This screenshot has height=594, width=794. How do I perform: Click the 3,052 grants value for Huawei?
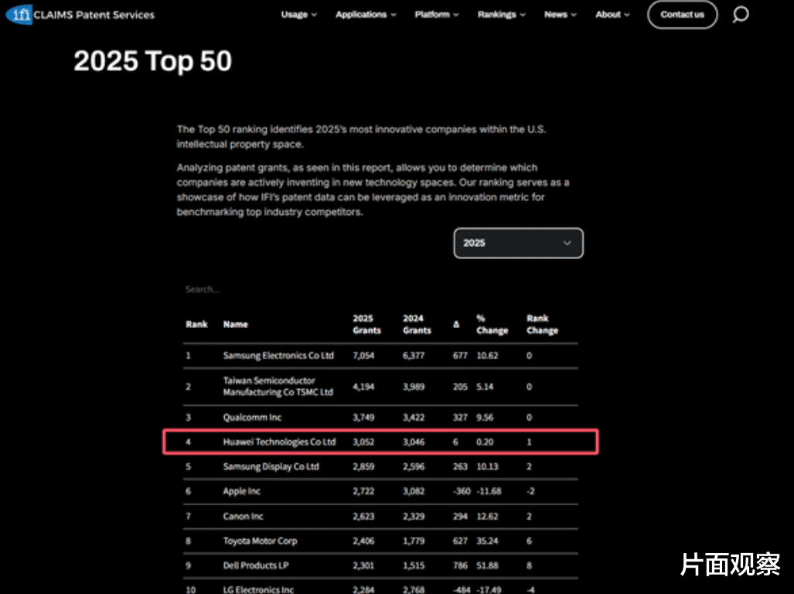[363, 442]
